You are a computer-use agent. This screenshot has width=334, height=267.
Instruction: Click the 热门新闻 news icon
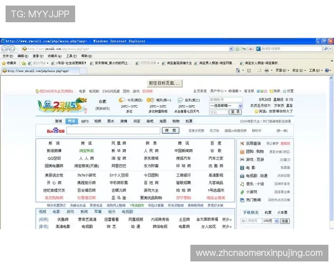[242, 200]
